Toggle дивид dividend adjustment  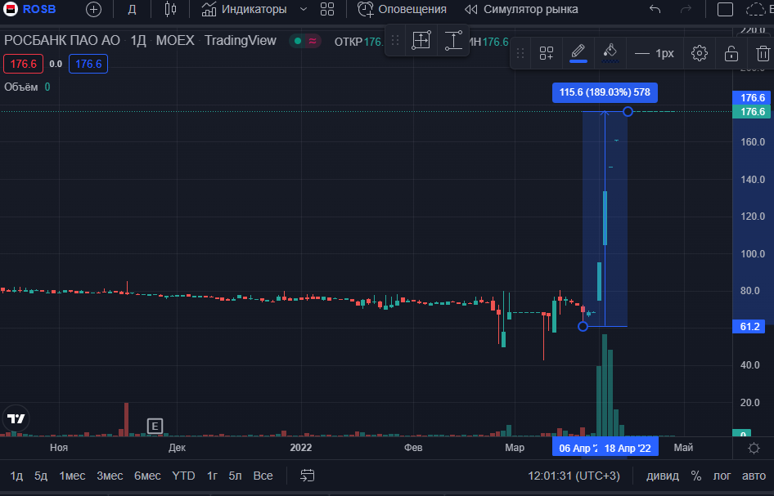pyautogui.click(x=663, y=476)
